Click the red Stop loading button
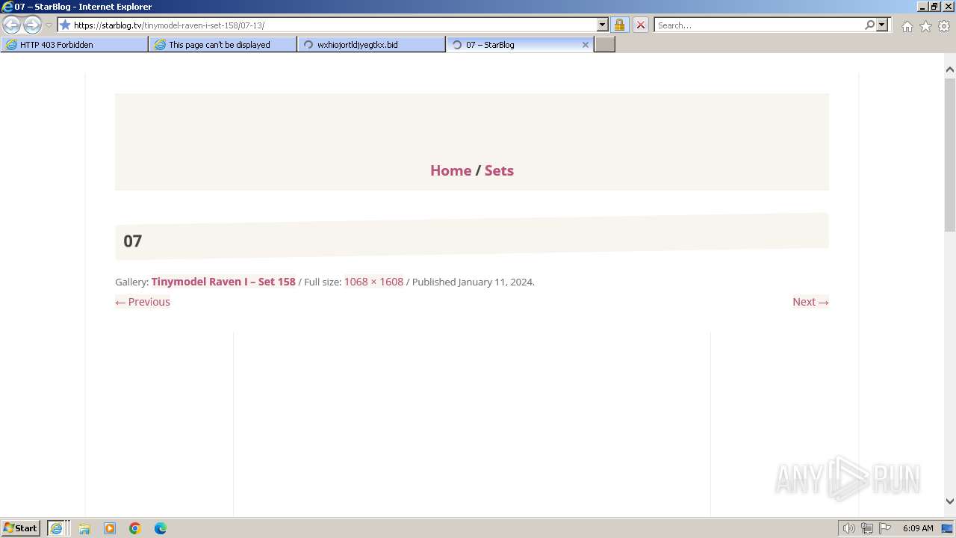This screenshot has height=538, width=956. (x=640, y=25)
